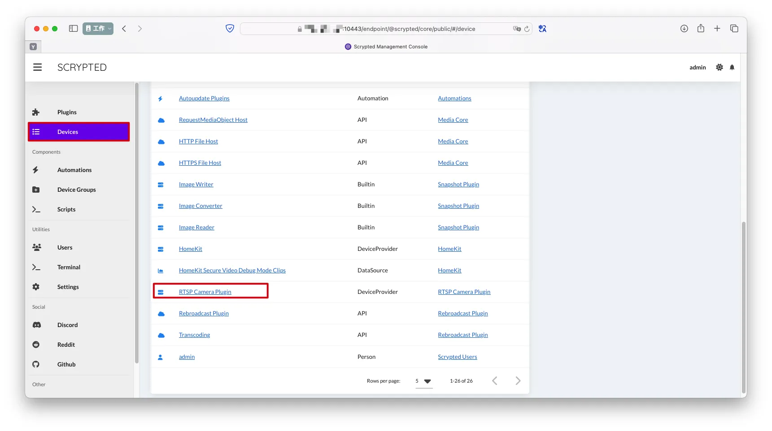Click the Share icon in Safari
Image resolution: width=772 pixels, height=431 pixels.
701,29
